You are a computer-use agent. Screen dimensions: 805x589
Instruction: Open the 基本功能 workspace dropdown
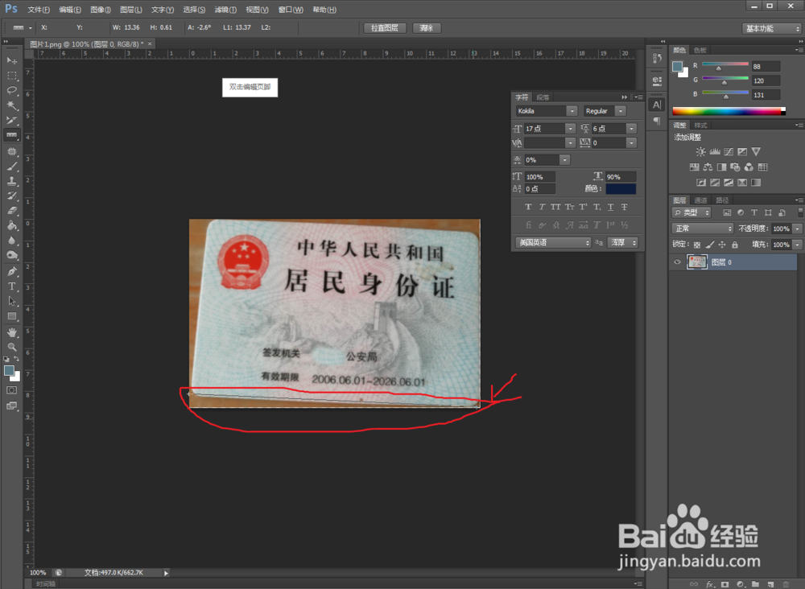click(772, 29)
